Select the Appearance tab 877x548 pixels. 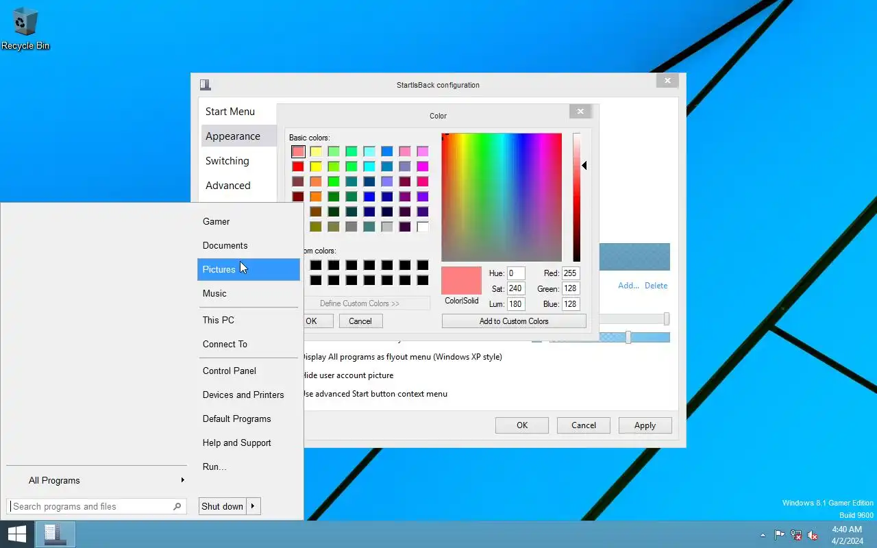click(239, 136)
